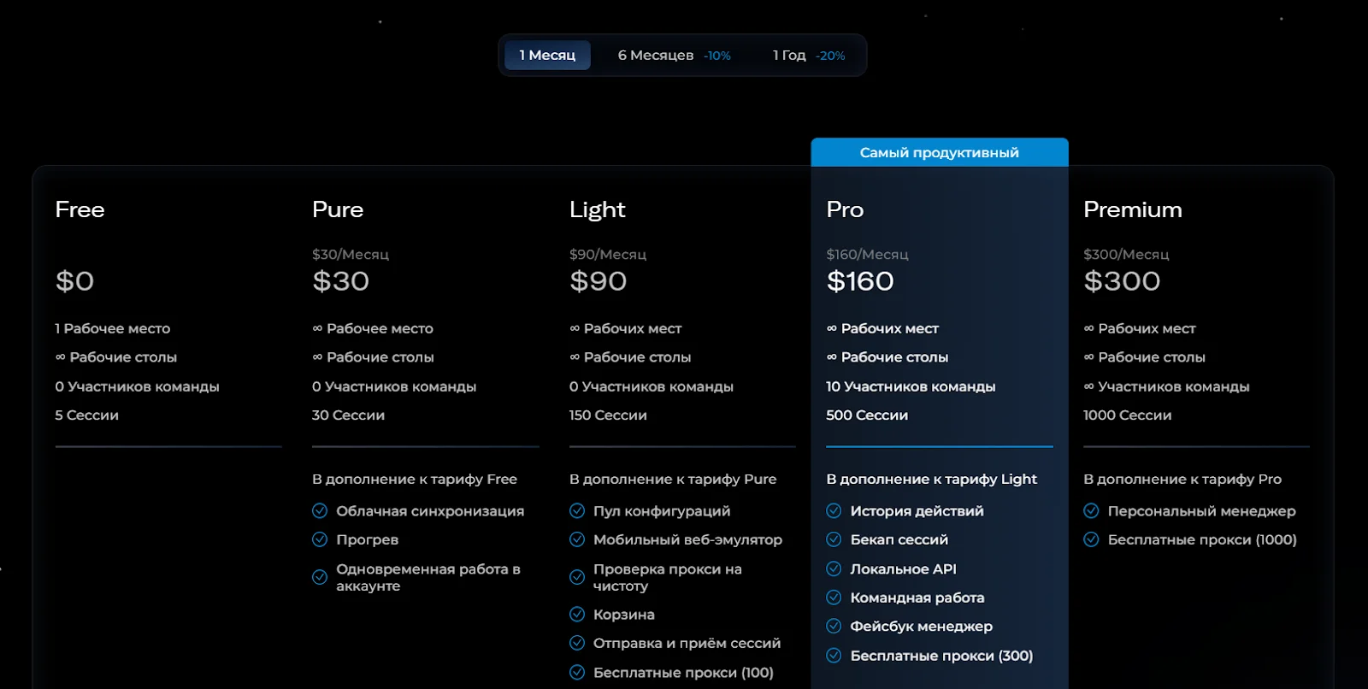Screen dimensions: 1368x689
Task: Click check icon beside Бесплатные прокси (1000)
Action: (x=1091, y=540)
